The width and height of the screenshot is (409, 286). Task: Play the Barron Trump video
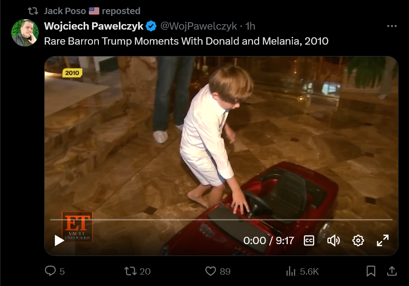(59, 240)
